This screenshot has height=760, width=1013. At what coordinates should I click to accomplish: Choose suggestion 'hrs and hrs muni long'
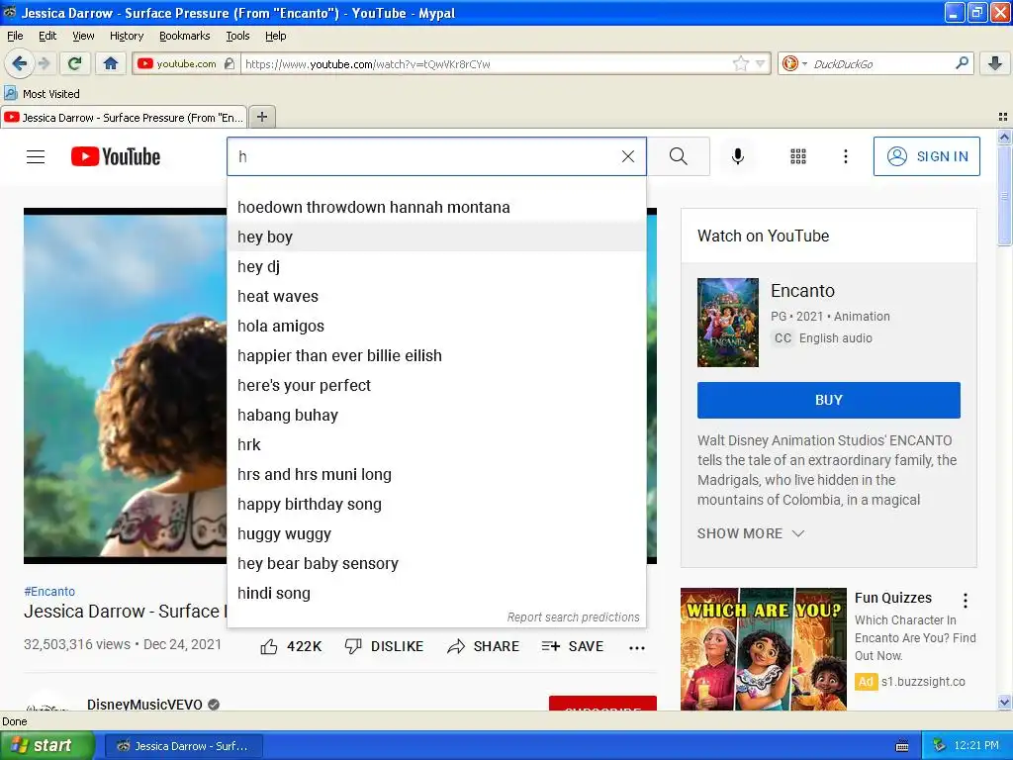pos(436,475)
